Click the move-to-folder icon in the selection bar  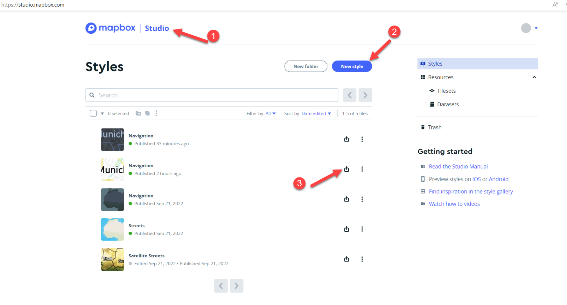[138, 113]
